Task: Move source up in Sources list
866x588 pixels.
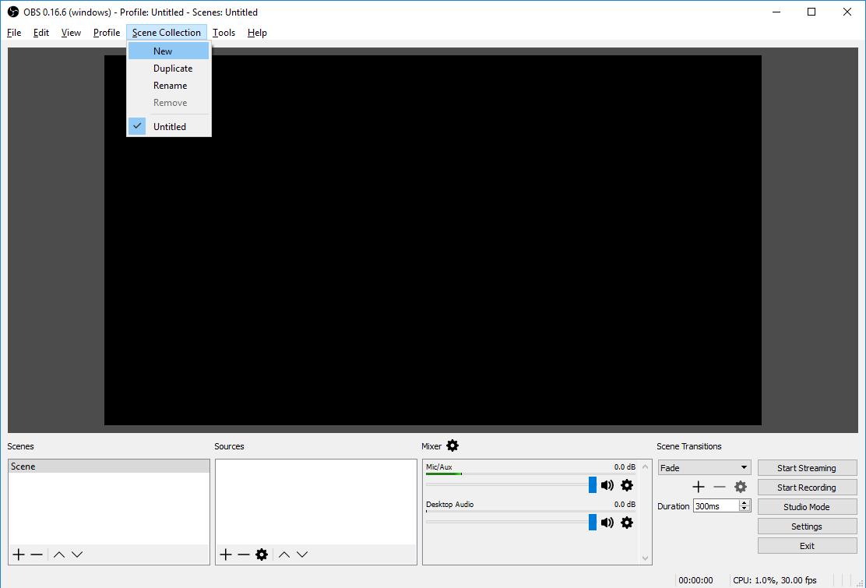Action: pos(284,555)
